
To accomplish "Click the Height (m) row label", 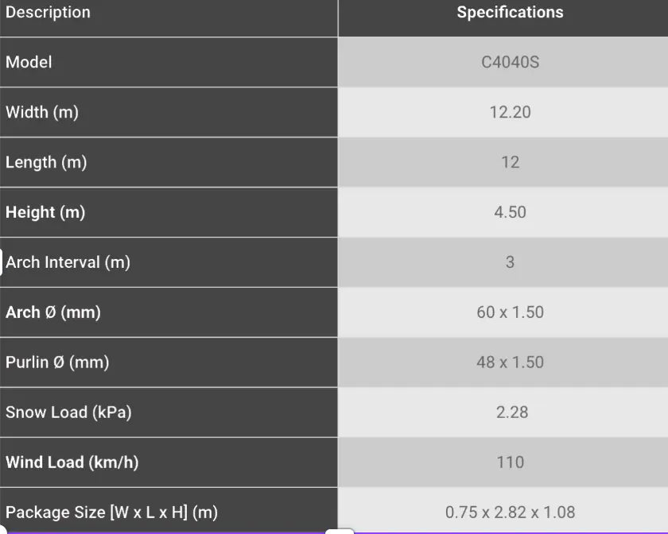I will click(x=45, y=212).
